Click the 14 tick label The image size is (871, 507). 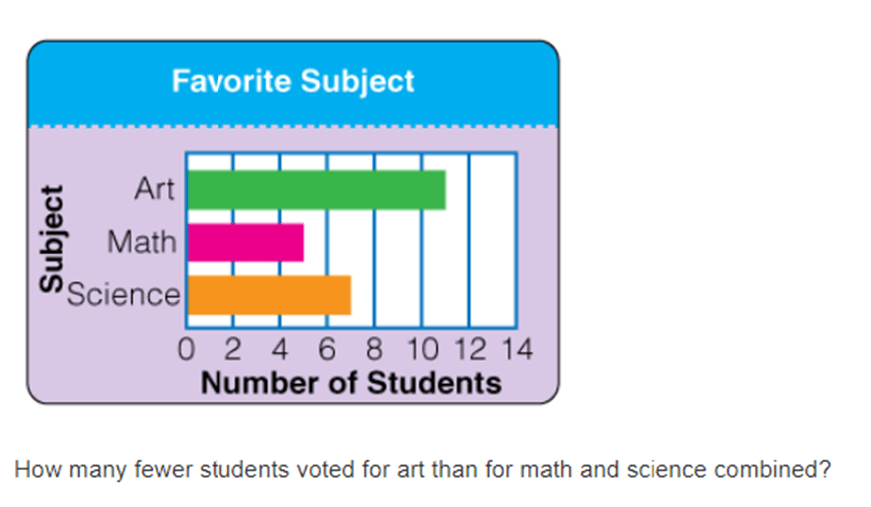(517, 350)
